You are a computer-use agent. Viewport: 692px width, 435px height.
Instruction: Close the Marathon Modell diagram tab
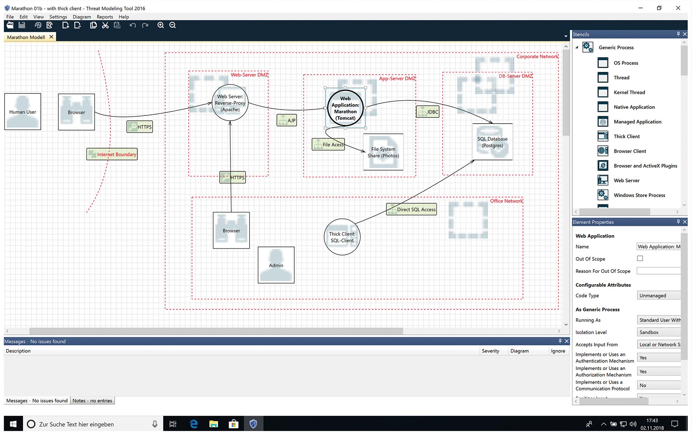point(51,37)
